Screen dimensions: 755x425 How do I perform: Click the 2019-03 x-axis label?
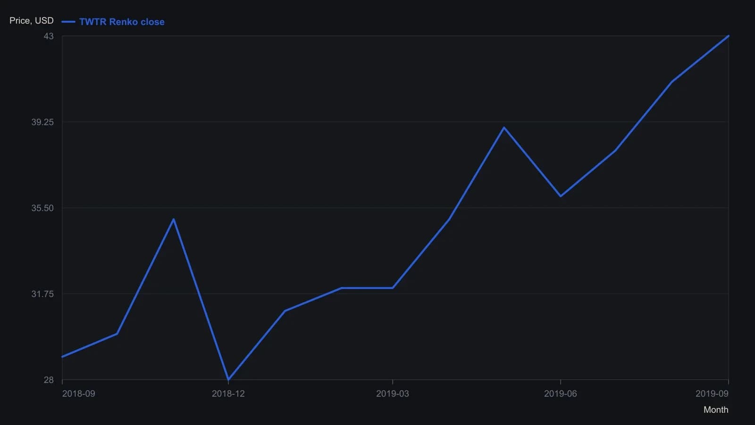pos(393,393)
